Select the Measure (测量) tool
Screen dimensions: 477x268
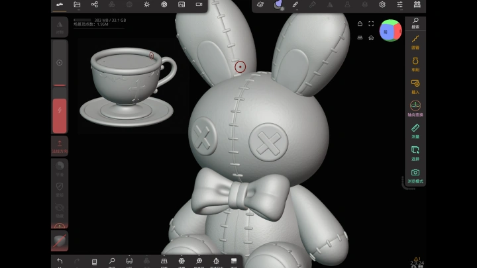(x=415, y=131)
